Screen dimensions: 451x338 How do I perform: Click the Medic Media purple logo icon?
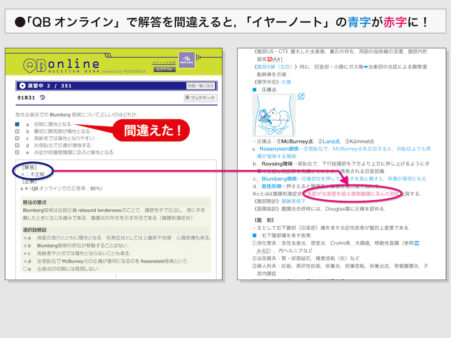pyautogui.click(x=186, y=60)
